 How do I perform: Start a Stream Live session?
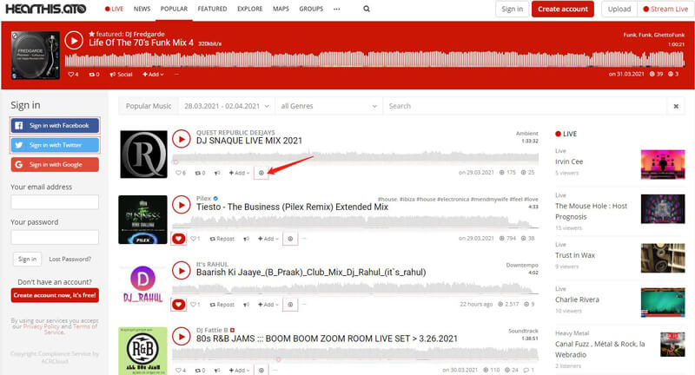click(665, 9)
